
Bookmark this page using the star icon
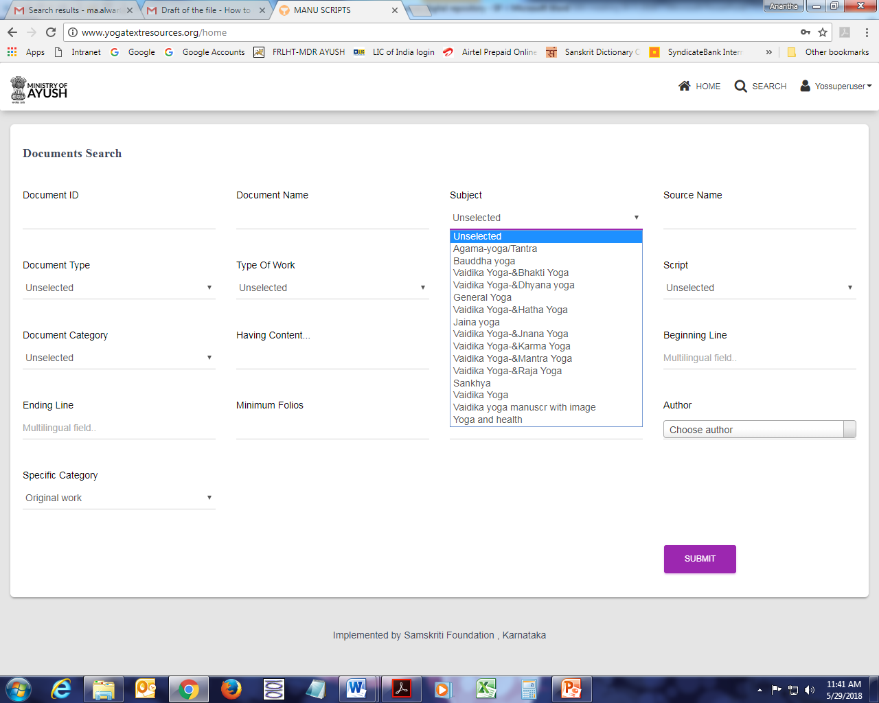coord(823,32)
